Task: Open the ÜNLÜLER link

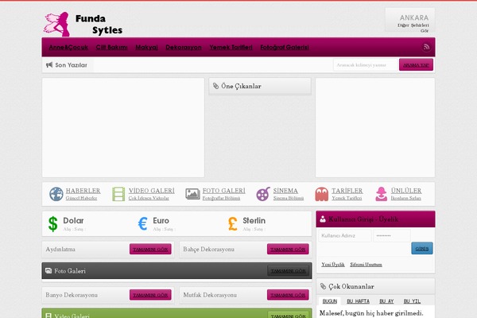Action: coord(406,191)
